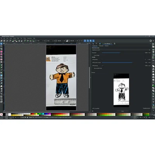Select the pink Rectangle tool
The image size is (155, 155).
(1, 52)
